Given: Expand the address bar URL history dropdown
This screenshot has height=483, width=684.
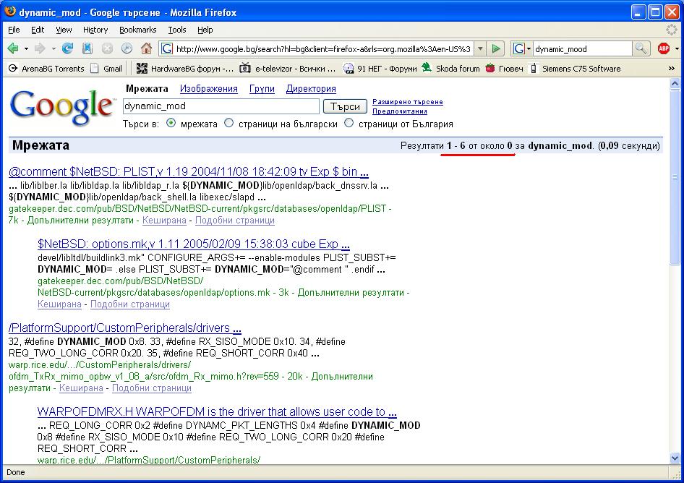Looking at the screenshot, I should (480, 49).
